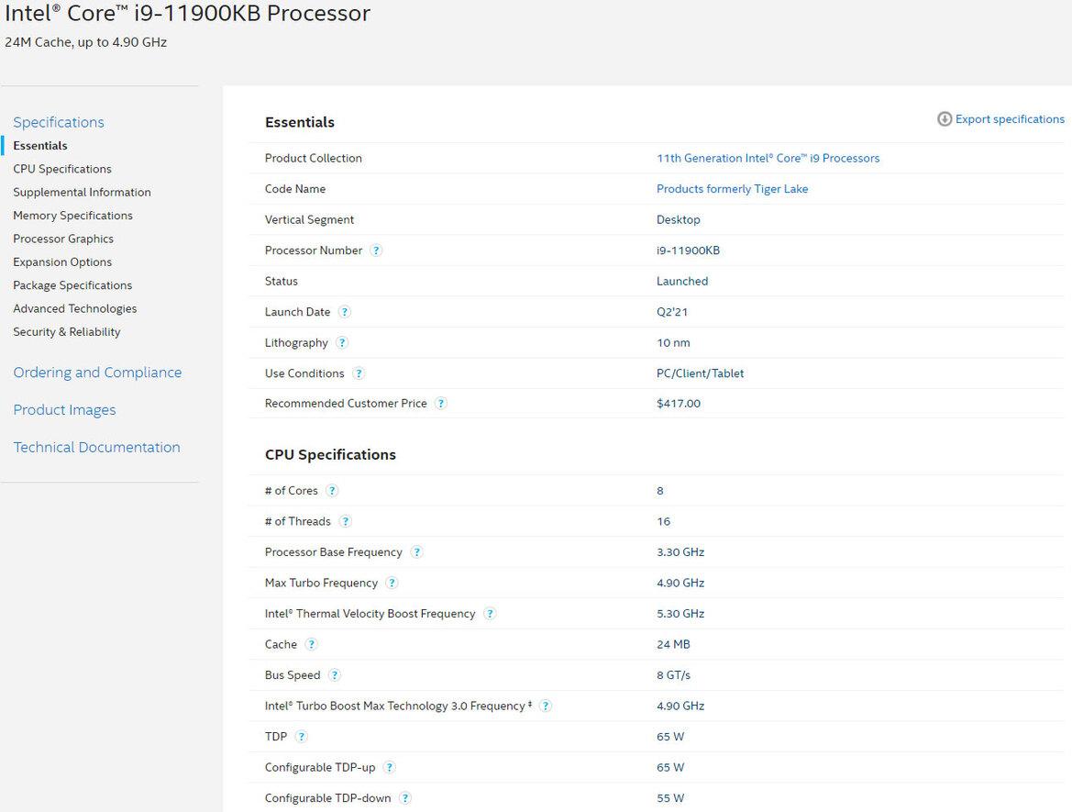This screenshot has width=1072, height=812.
Task: Open help icon next to Lithography
Action: (x=342, y=343)
